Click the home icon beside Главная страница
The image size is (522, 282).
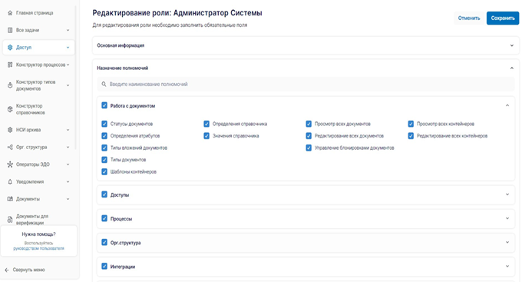coord(10,13)
